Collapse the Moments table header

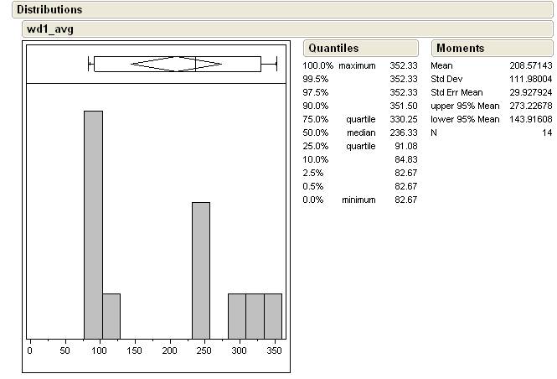[460, 49]
